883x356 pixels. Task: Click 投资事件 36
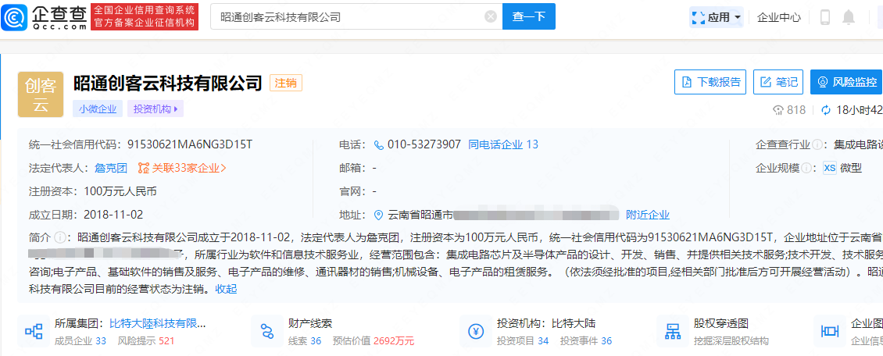(x=585, y=341)
